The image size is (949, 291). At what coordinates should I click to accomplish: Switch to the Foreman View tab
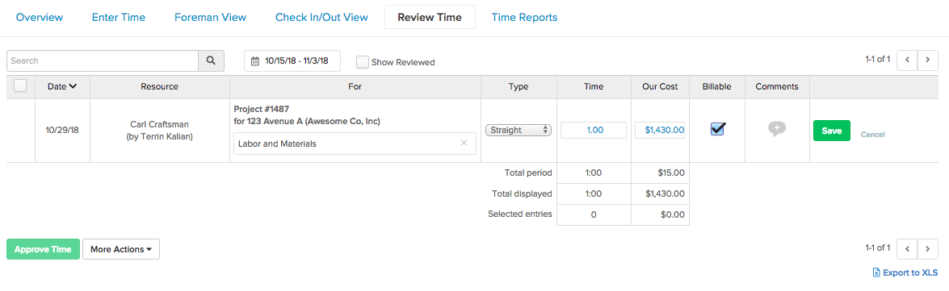[210, 18]
